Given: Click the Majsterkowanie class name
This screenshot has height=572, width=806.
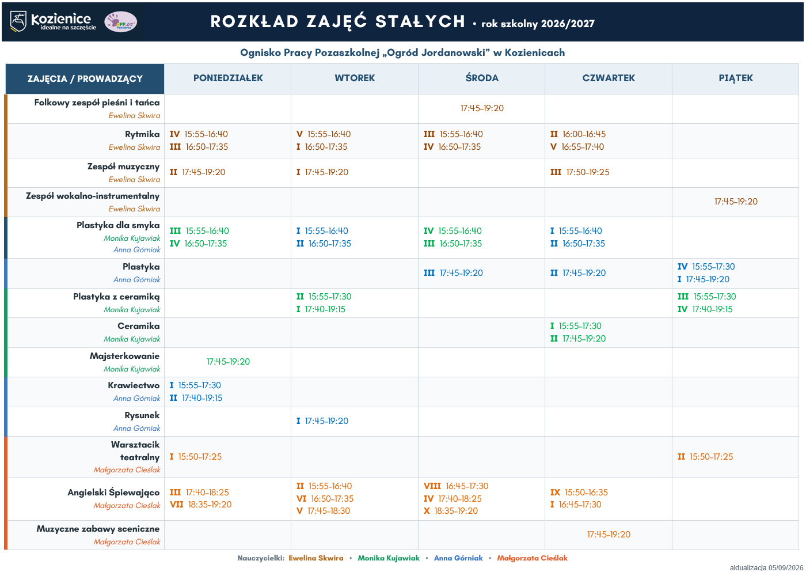Looking at the screenshot, I should pos(124,356).
